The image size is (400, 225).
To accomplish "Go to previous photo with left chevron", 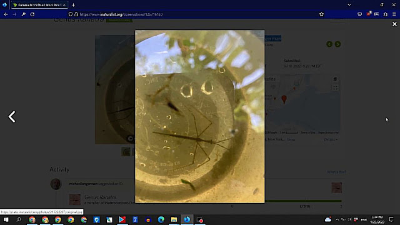I will [x=12, y=117].
